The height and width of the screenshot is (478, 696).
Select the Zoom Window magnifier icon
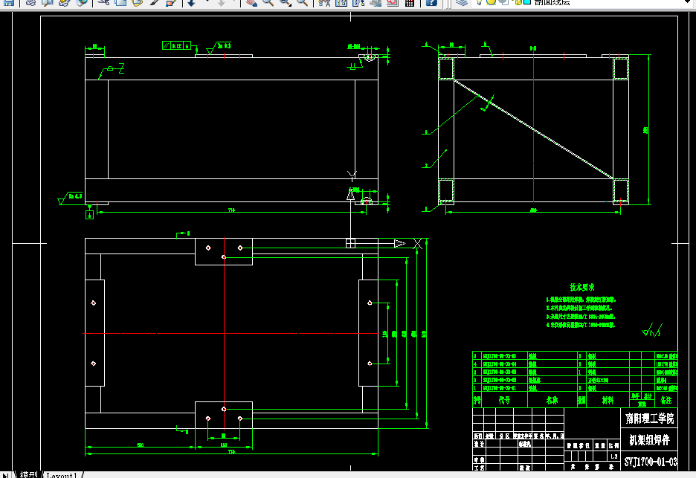tap(285, 2)
